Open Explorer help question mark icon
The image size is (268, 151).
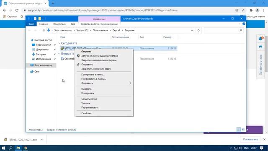pos(244,24)
